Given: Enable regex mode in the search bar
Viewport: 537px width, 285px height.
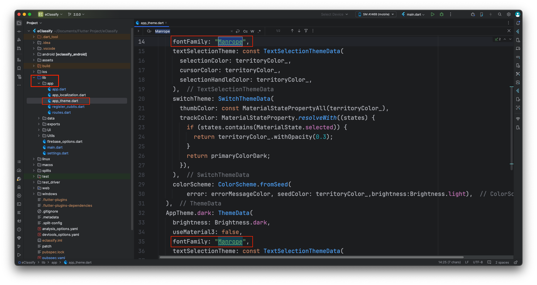Looking at the screenshot, I should [259, 31].
